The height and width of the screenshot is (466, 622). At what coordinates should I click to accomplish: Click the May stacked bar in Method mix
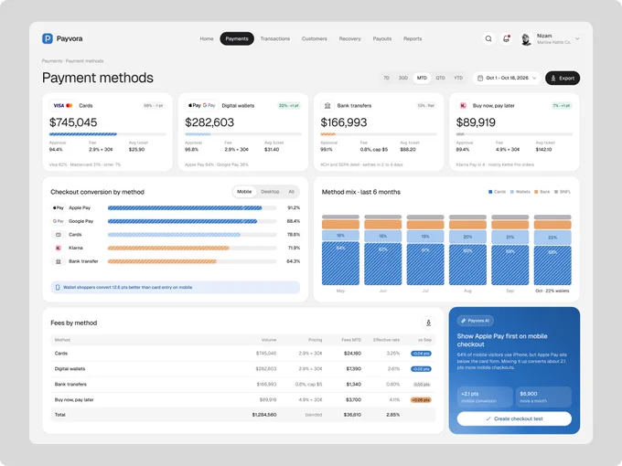point(340,250)
